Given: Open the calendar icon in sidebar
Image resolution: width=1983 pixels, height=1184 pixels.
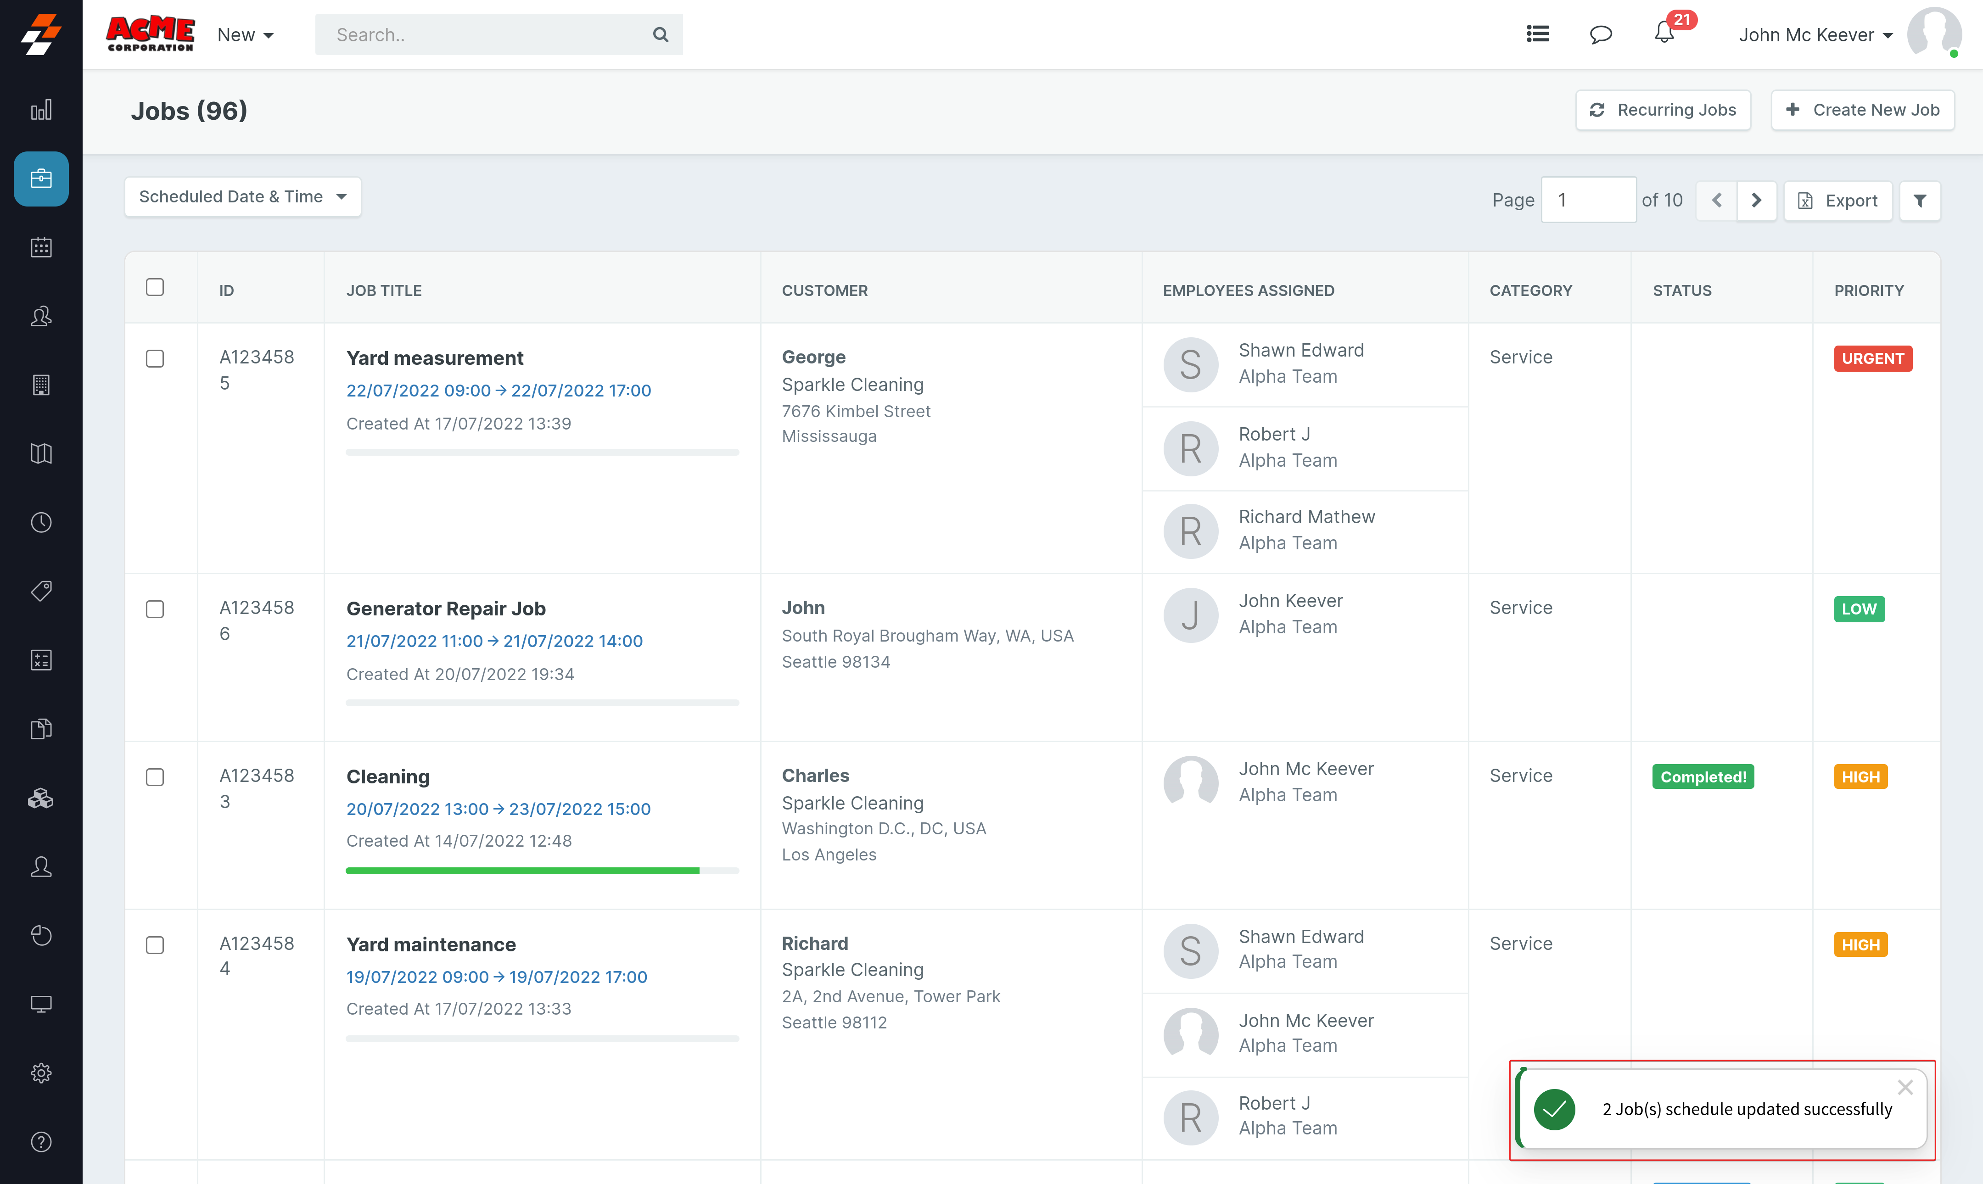Looking at the screenshot, I should (x=41, y=247).
